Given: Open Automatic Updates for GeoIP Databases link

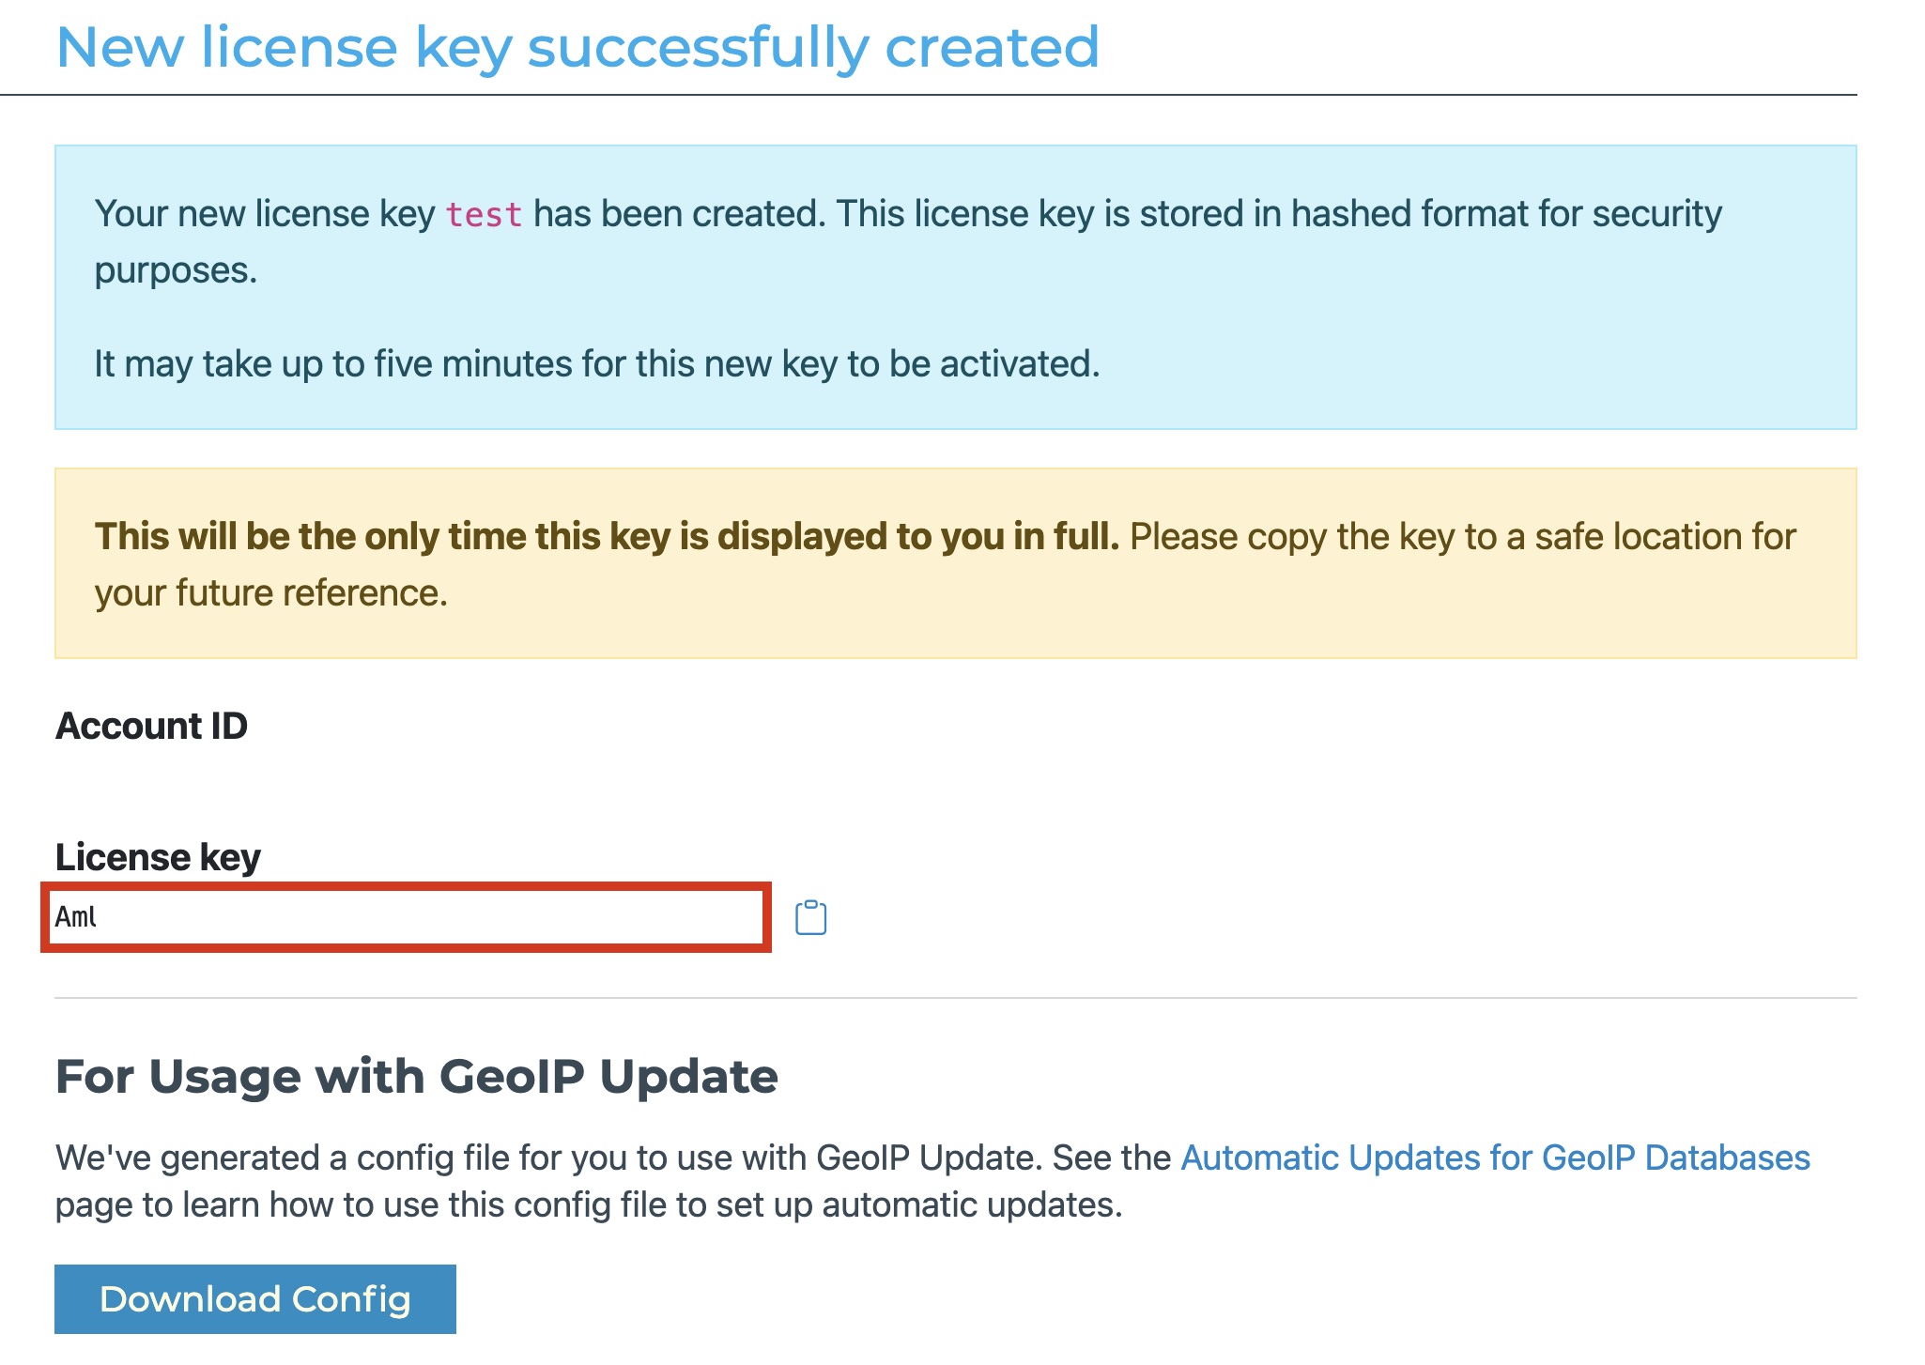Looking at the screenshot, I should [x=1495, y=1158].
